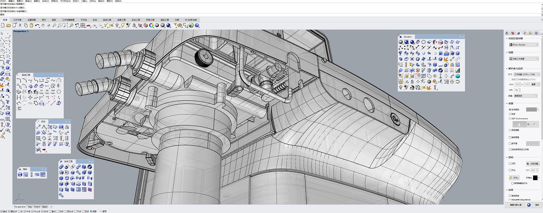Select the Pan view hand tool

point(43,25)
